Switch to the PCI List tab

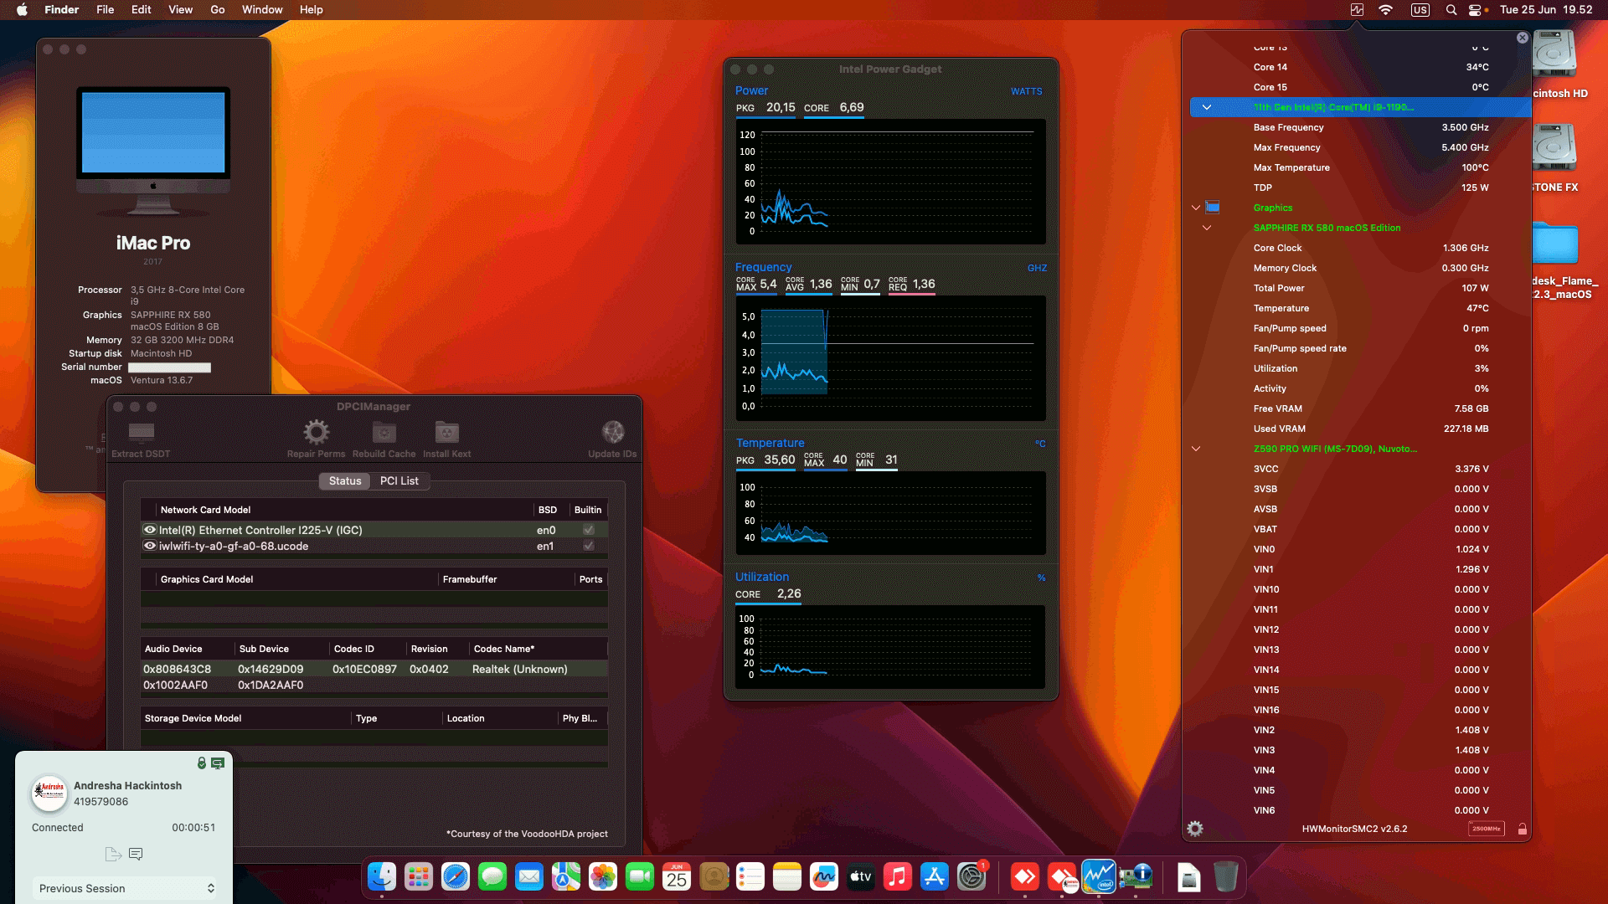click(x=399, y=480)
